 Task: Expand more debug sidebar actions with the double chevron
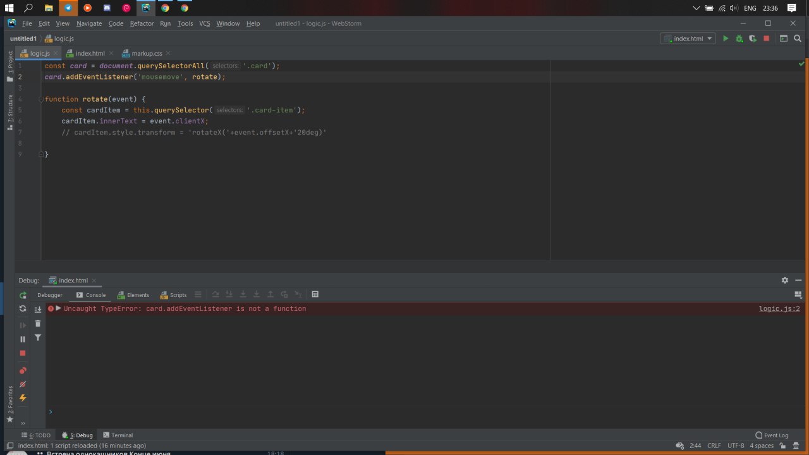click(x=23, y=423)
